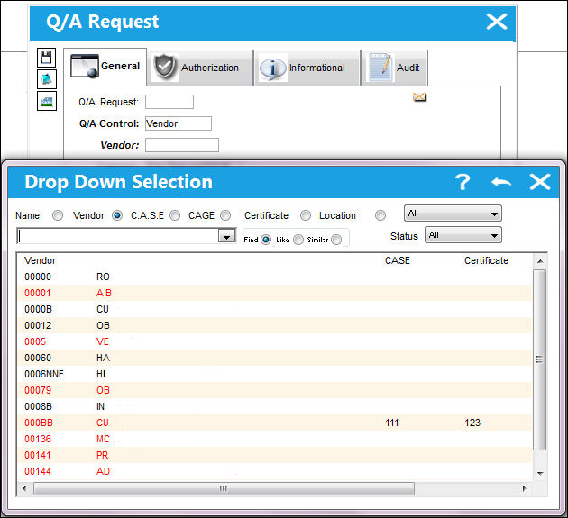The width and height of the screenshot is (568, 518).
Task: Select vendor row 0000B
Action: click(x=275, y=310)
